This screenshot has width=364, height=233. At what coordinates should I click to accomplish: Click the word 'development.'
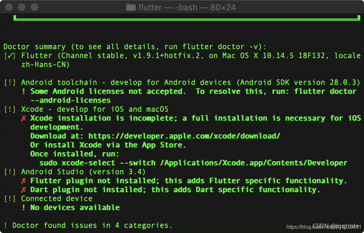57,127
